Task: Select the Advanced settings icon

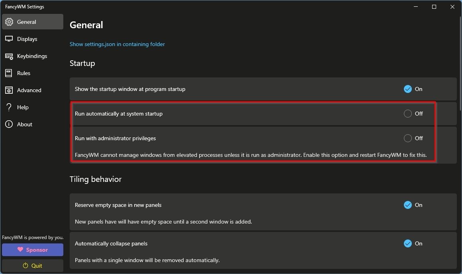Action: (9, 90)
